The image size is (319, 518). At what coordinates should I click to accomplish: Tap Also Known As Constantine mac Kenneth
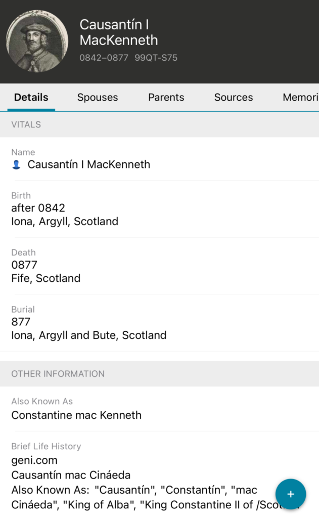point(76,415)
